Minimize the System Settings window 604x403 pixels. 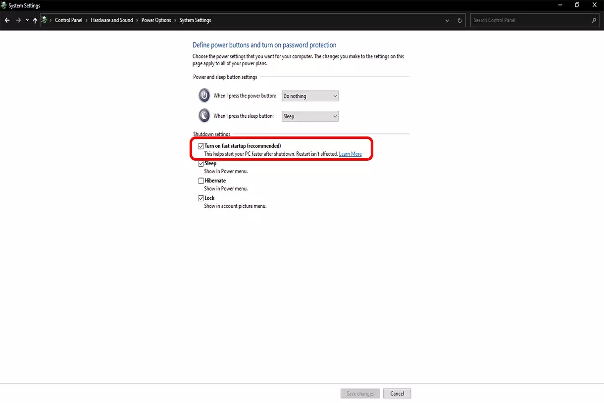(x=559, y=5)
